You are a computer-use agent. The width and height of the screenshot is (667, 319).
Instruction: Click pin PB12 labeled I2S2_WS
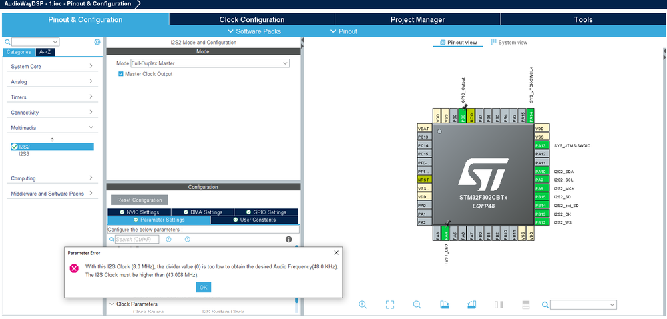tap(541, 222)
